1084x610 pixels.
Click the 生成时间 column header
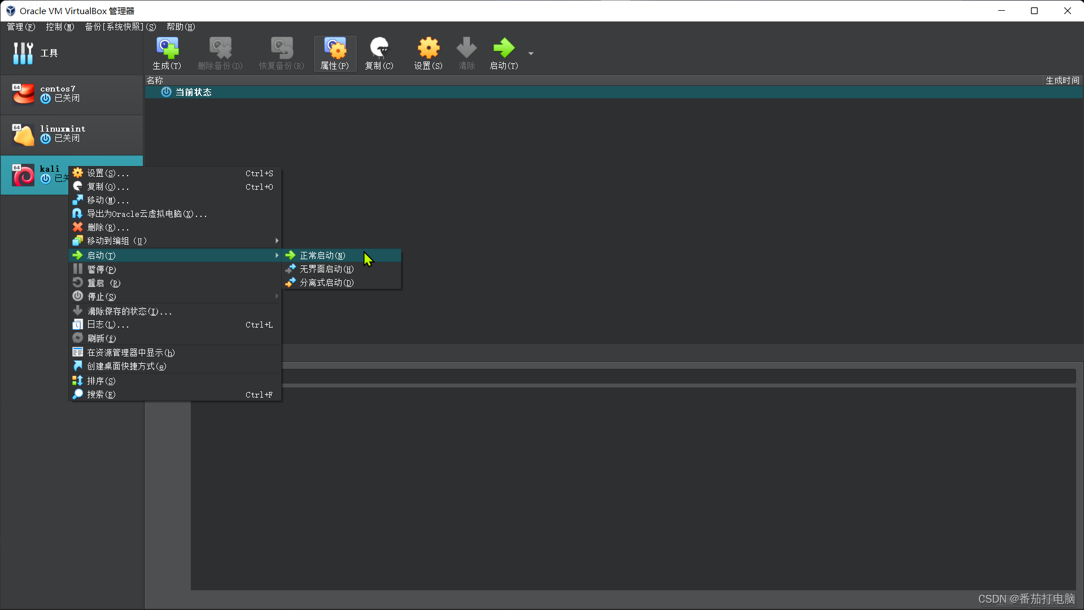1062,80
